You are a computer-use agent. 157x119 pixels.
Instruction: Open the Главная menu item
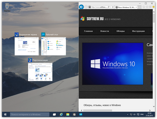88,31
